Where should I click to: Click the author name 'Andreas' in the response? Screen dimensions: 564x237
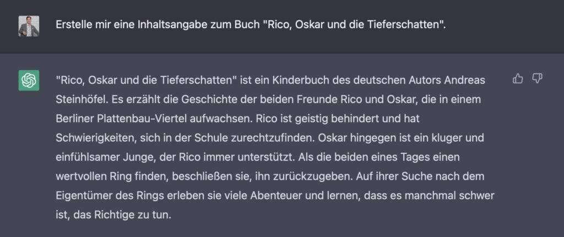click(465, 80)
